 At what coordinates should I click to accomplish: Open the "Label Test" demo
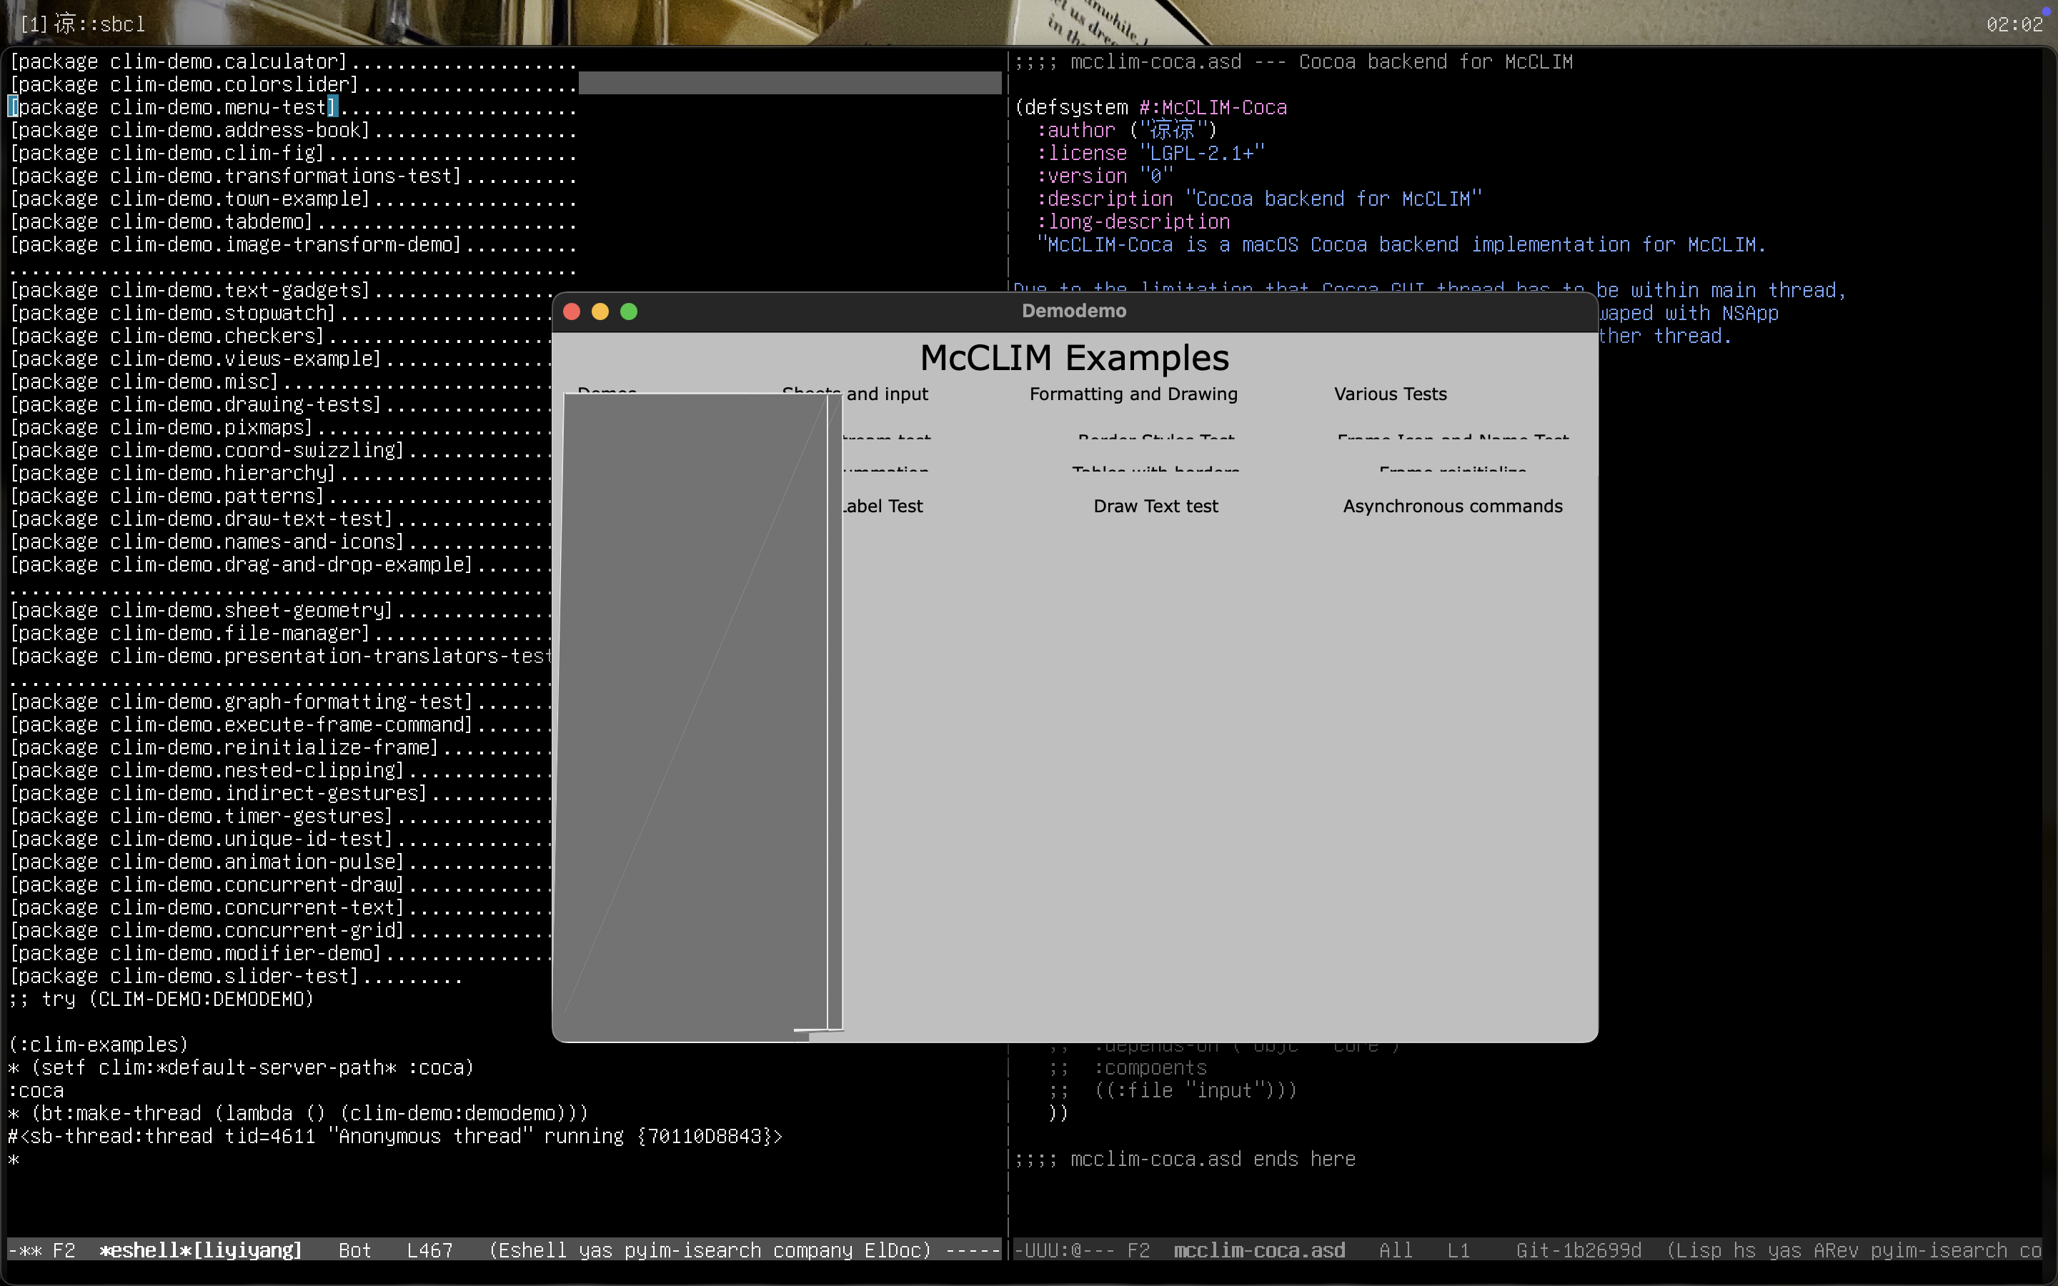[881, 505]
